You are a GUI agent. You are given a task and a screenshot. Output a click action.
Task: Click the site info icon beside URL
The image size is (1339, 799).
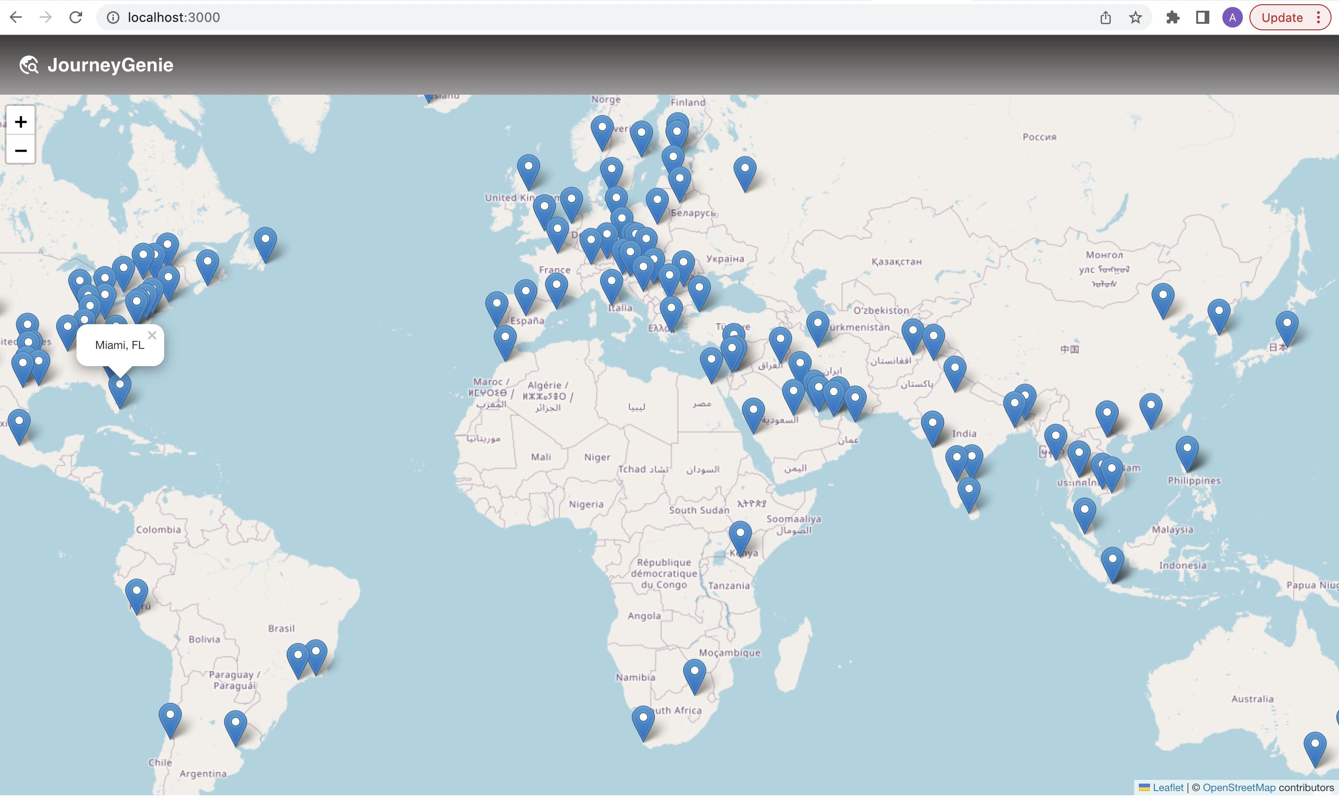click(x=112, y=17)
